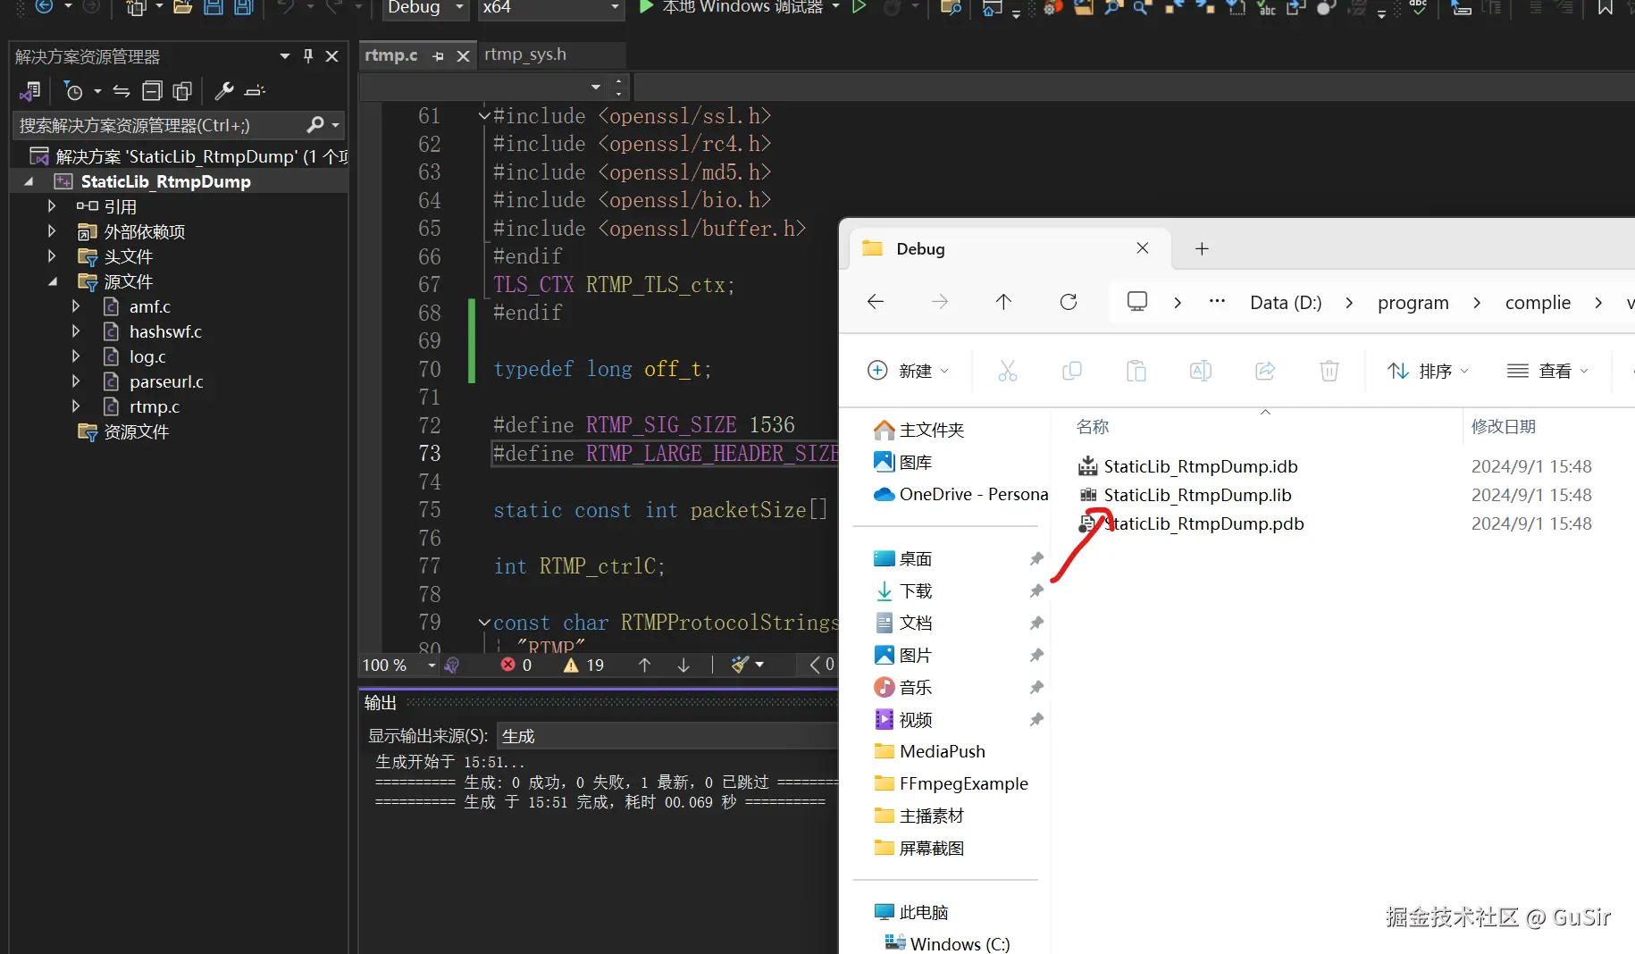
Task: Click the navigate backward arrow icon
Action: click(x=44, y=7)
